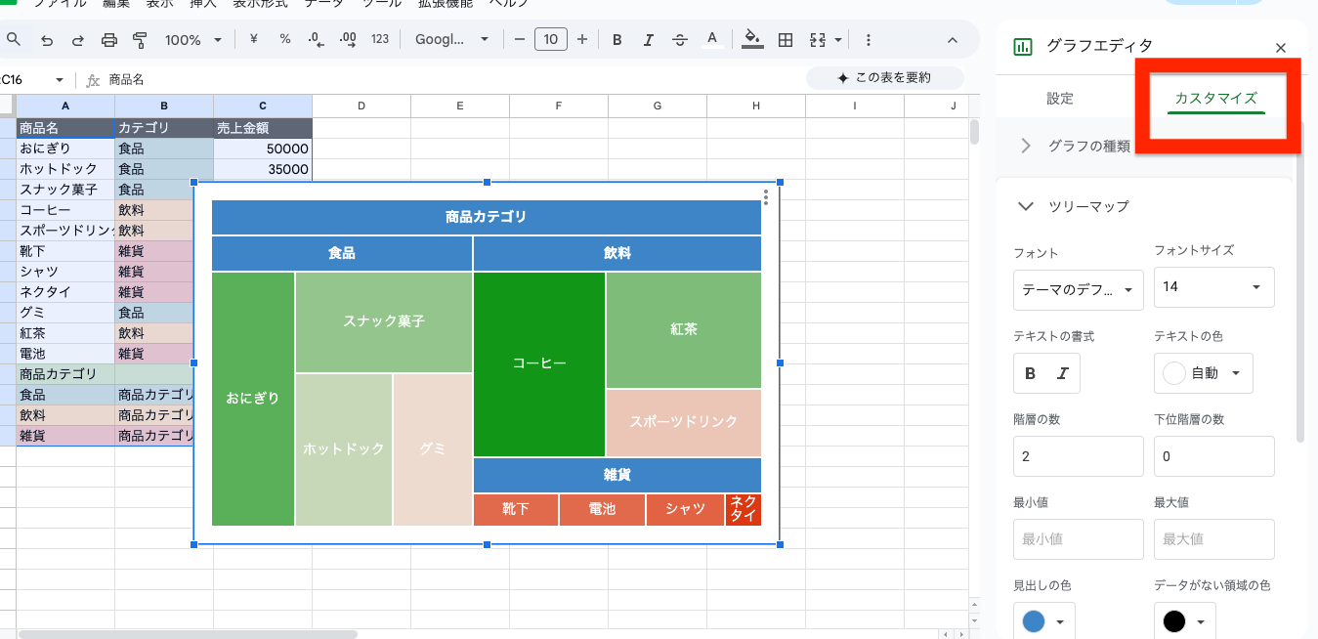Click the この表を要約 button
This screenshot has height=639, width=1318.
[x=884, y=78]
